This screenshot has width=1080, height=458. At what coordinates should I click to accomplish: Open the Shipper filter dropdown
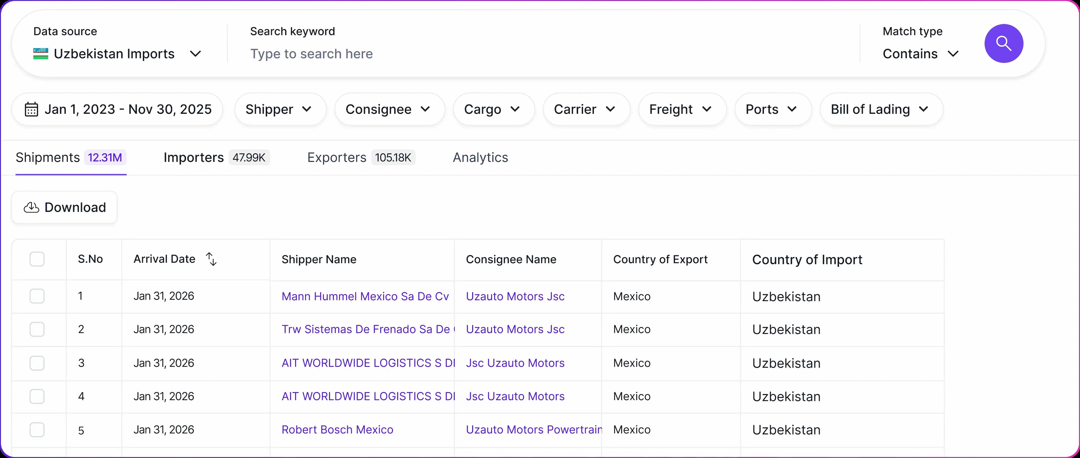(280, 109)
